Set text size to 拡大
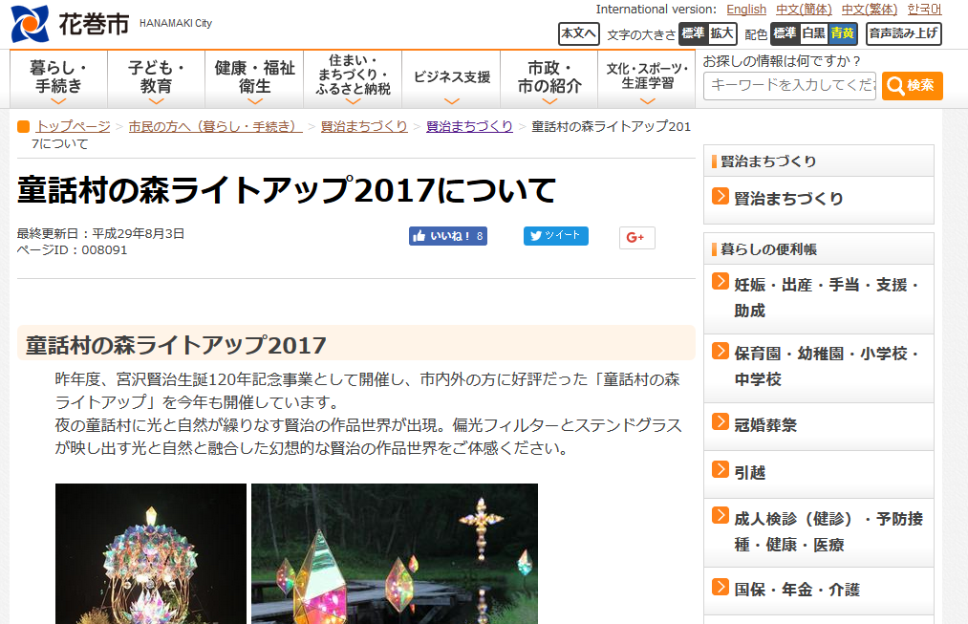Screen dimensions: 968x624 point(721,33)
